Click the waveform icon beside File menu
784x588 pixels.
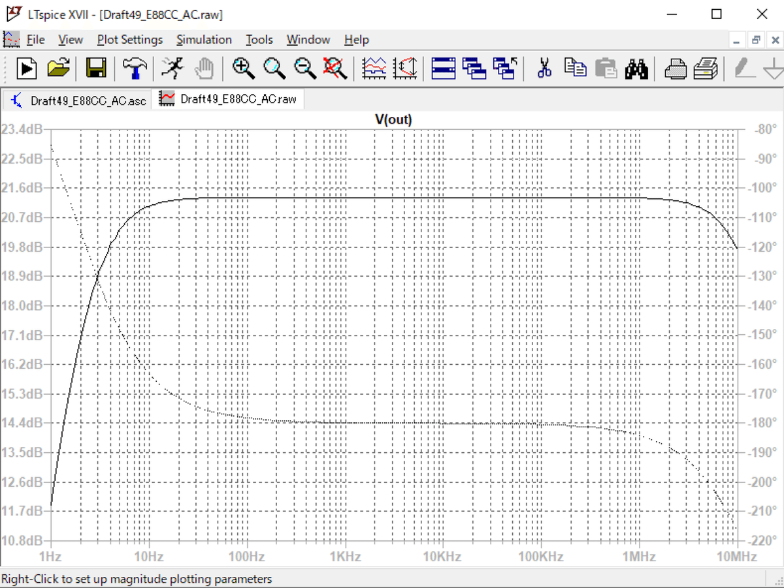[x=12, y=39]
